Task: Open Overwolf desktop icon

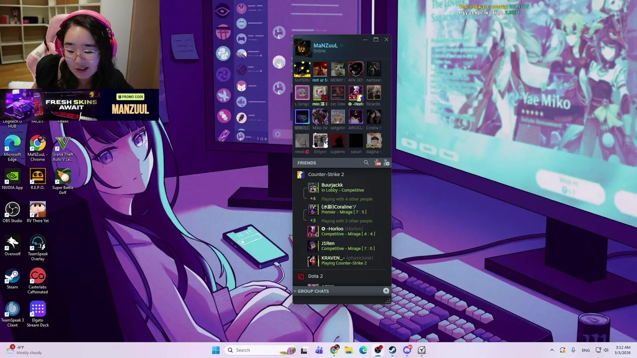Action: 12,246
